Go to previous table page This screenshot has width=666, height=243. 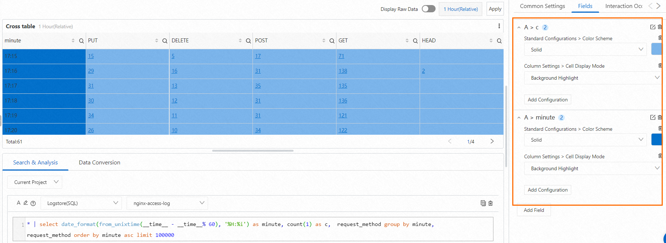point(450,141)
